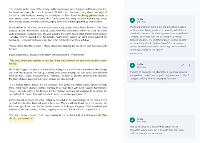Screen dimensions: 200x143
Task: Select the highlighted 'blurry yellow smears' text
Action: pos(93,15)
